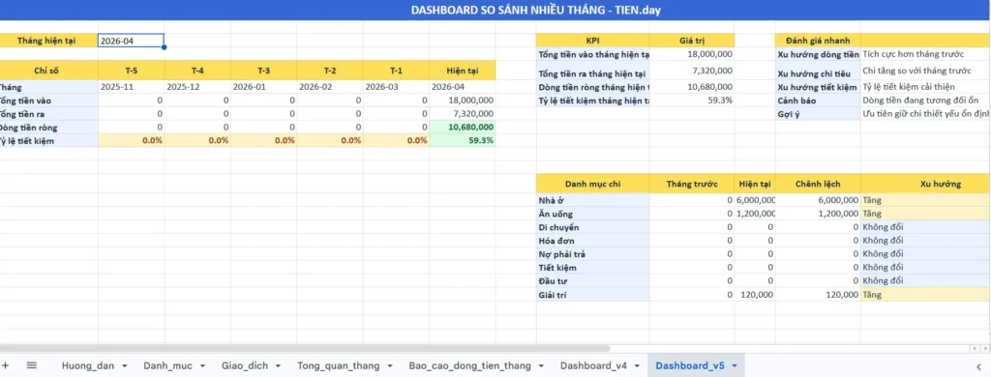Switch to the Giao_dich sheet tab
991x377 pixels.
point(245,365)
